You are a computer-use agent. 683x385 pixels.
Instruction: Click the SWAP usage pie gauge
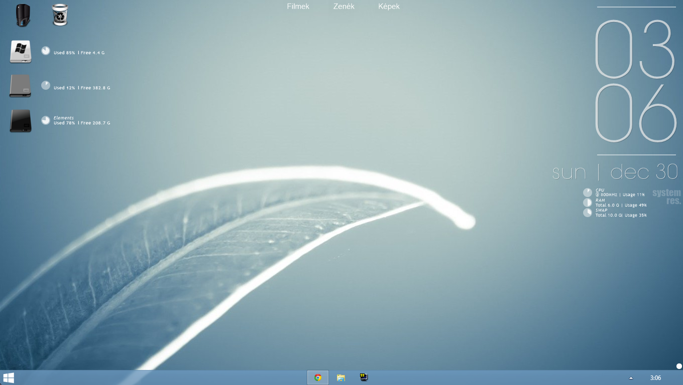(588, 213)
